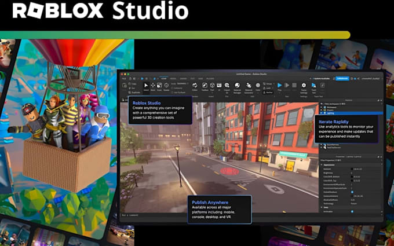
Task: Switch to the Plugins ribbon tab
Action: 210,79
